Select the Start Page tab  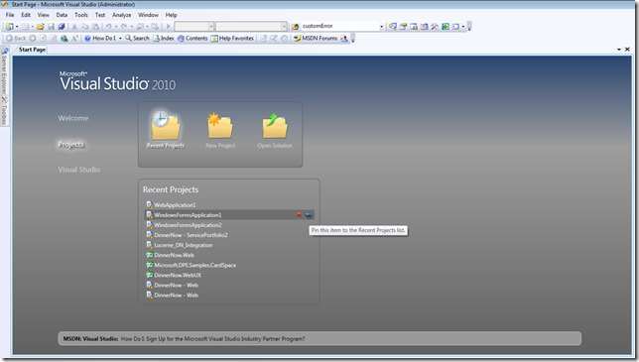[x=32, y=50]
